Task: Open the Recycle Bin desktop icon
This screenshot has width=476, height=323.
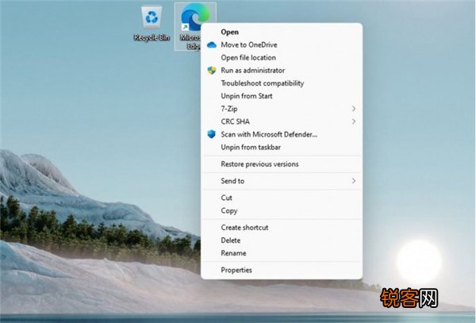Action: coord(152,21)
